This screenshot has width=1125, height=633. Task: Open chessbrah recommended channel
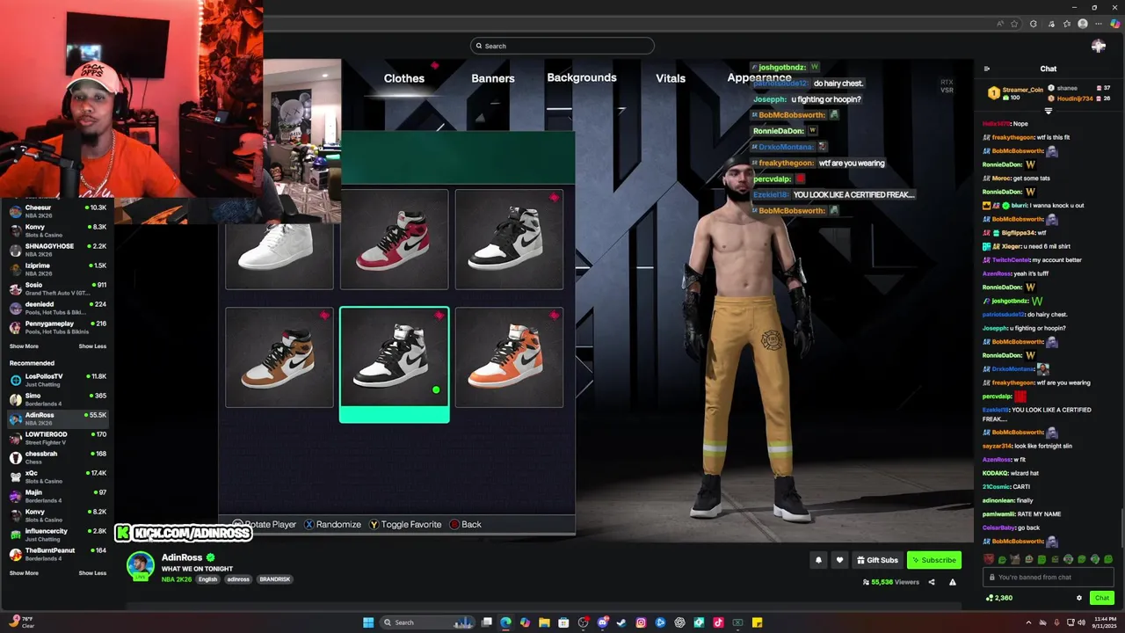[58, 457]
